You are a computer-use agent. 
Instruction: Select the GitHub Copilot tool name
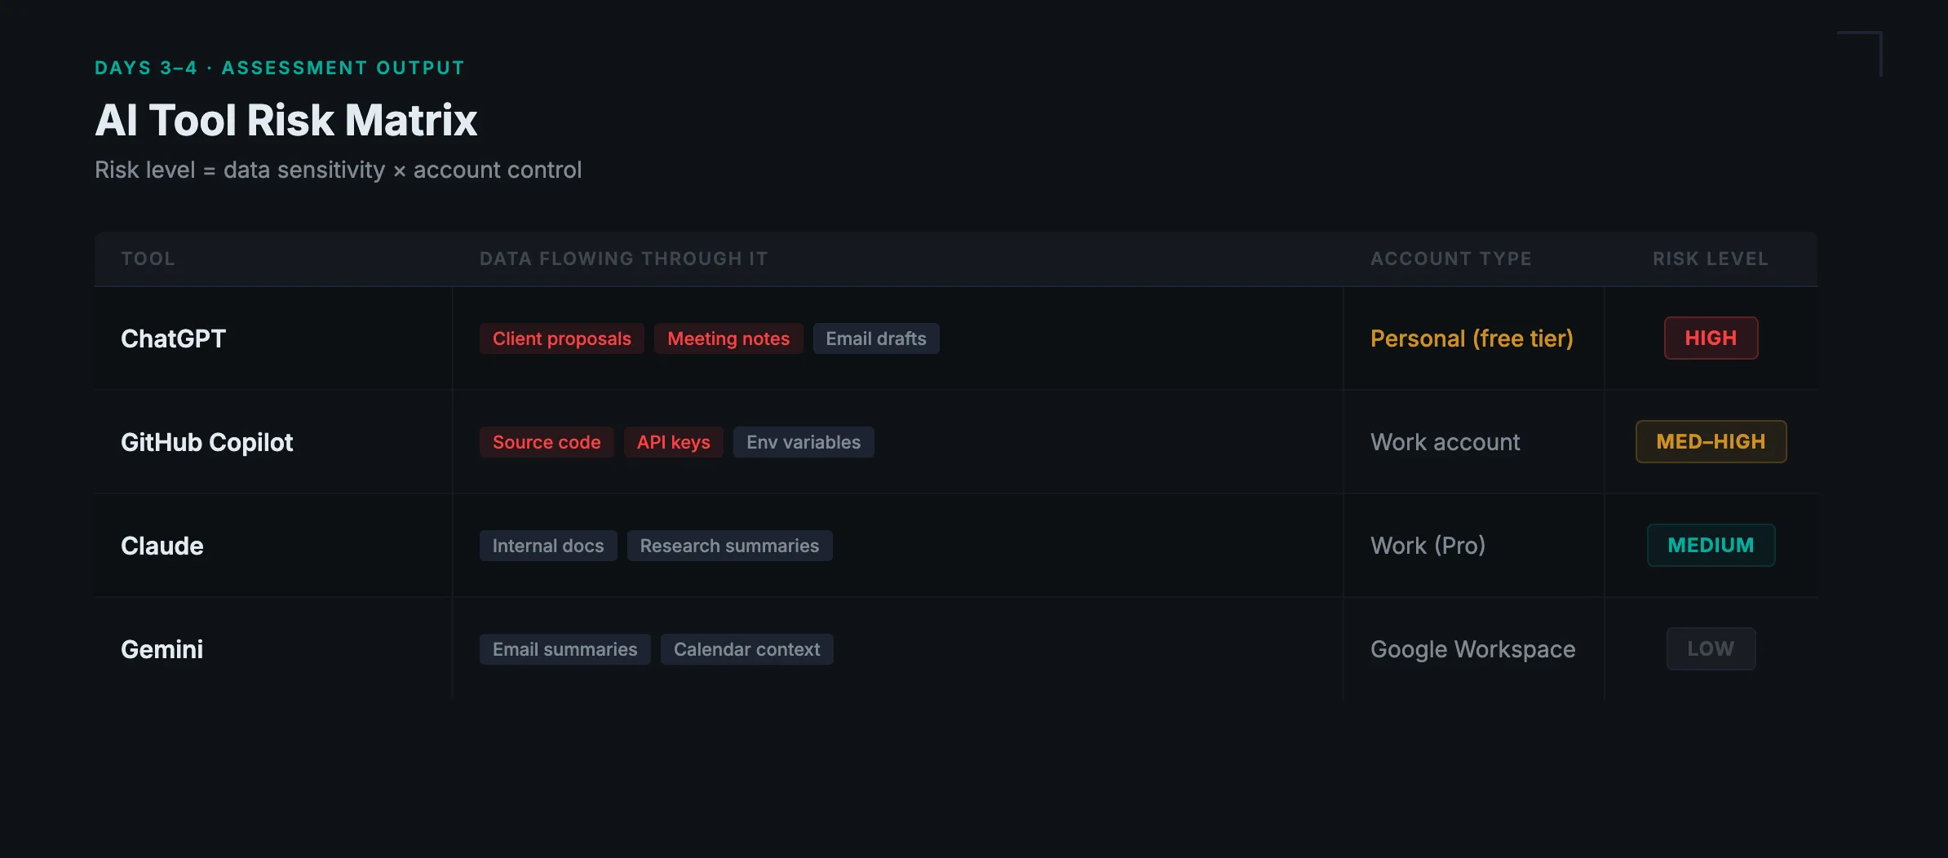[206, 442]
